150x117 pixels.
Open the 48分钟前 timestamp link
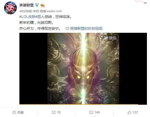(x=26, y=11)
